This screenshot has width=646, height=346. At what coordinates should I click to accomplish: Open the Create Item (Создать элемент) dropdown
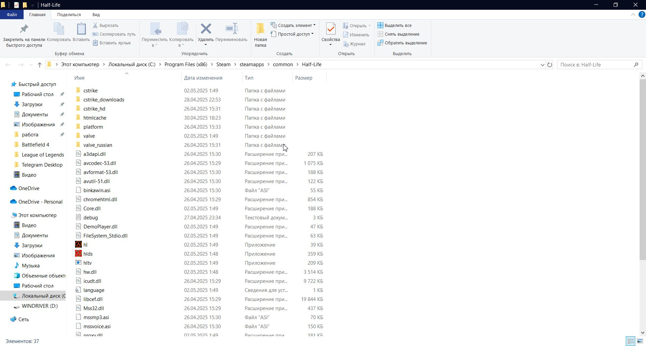(294, 26)
